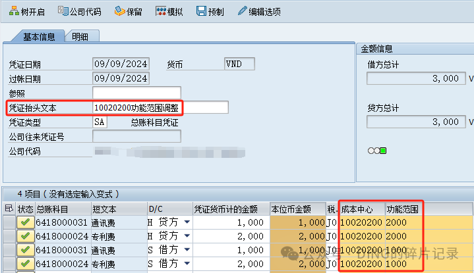Open D/C dropdown on 通讯费 1,000 借方 row

coord(187,250)
